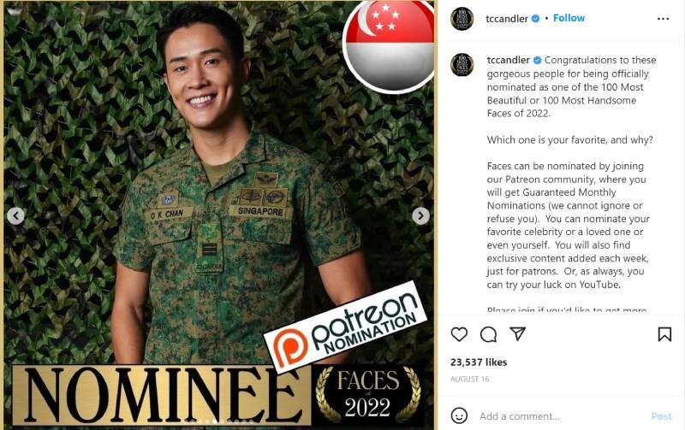
Task: Show the next photo in the carousel
Action: (420, 215)
